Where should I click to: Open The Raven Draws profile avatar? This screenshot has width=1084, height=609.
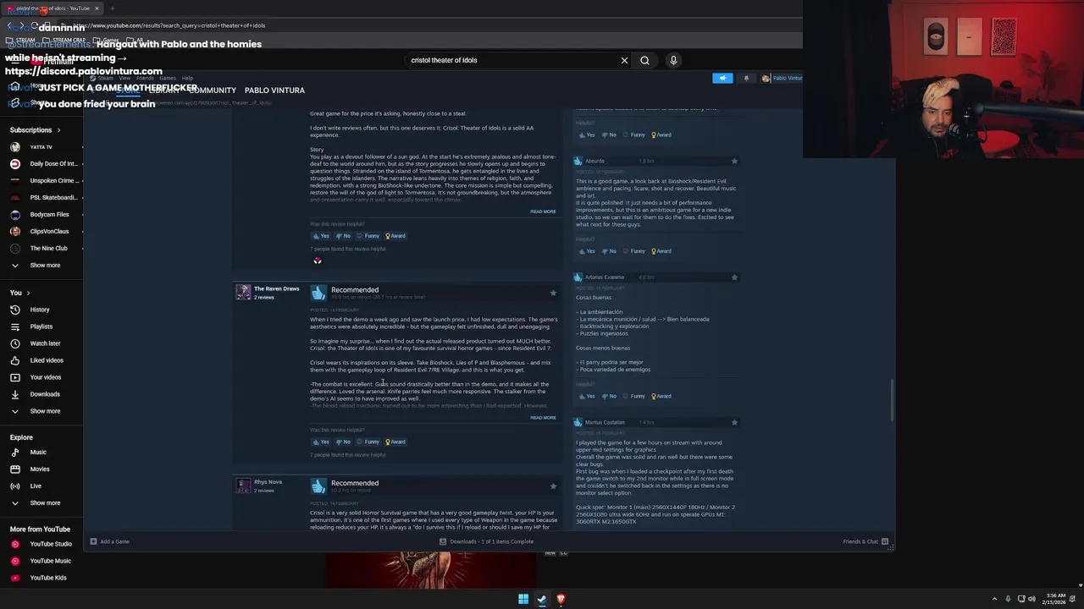pos(243,292)
